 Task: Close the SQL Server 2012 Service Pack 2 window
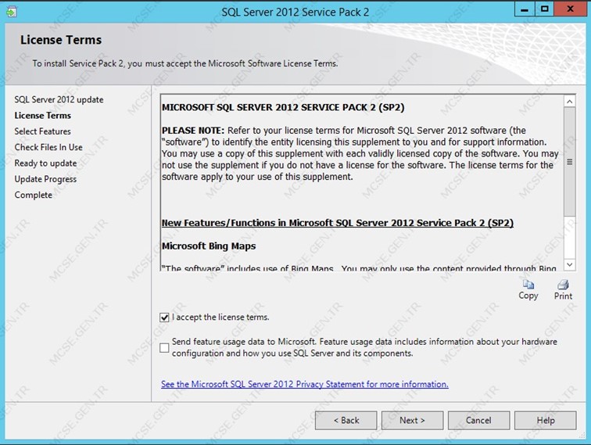[x=570, y=9]
